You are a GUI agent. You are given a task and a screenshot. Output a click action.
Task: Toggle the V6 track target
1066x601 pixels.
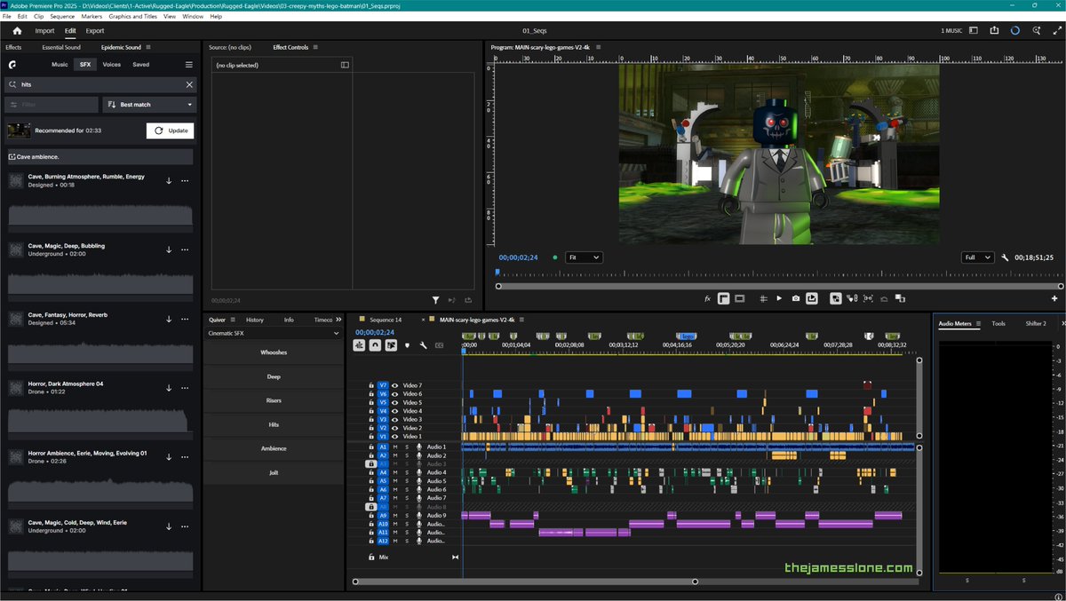[383, 394]
